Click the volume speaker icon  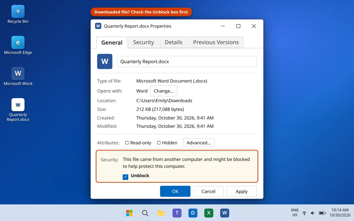point(313,213)
